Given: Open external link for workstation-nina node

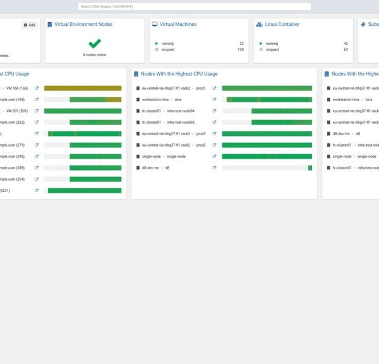Looking at the screenshot, I should tap(214, 99).
